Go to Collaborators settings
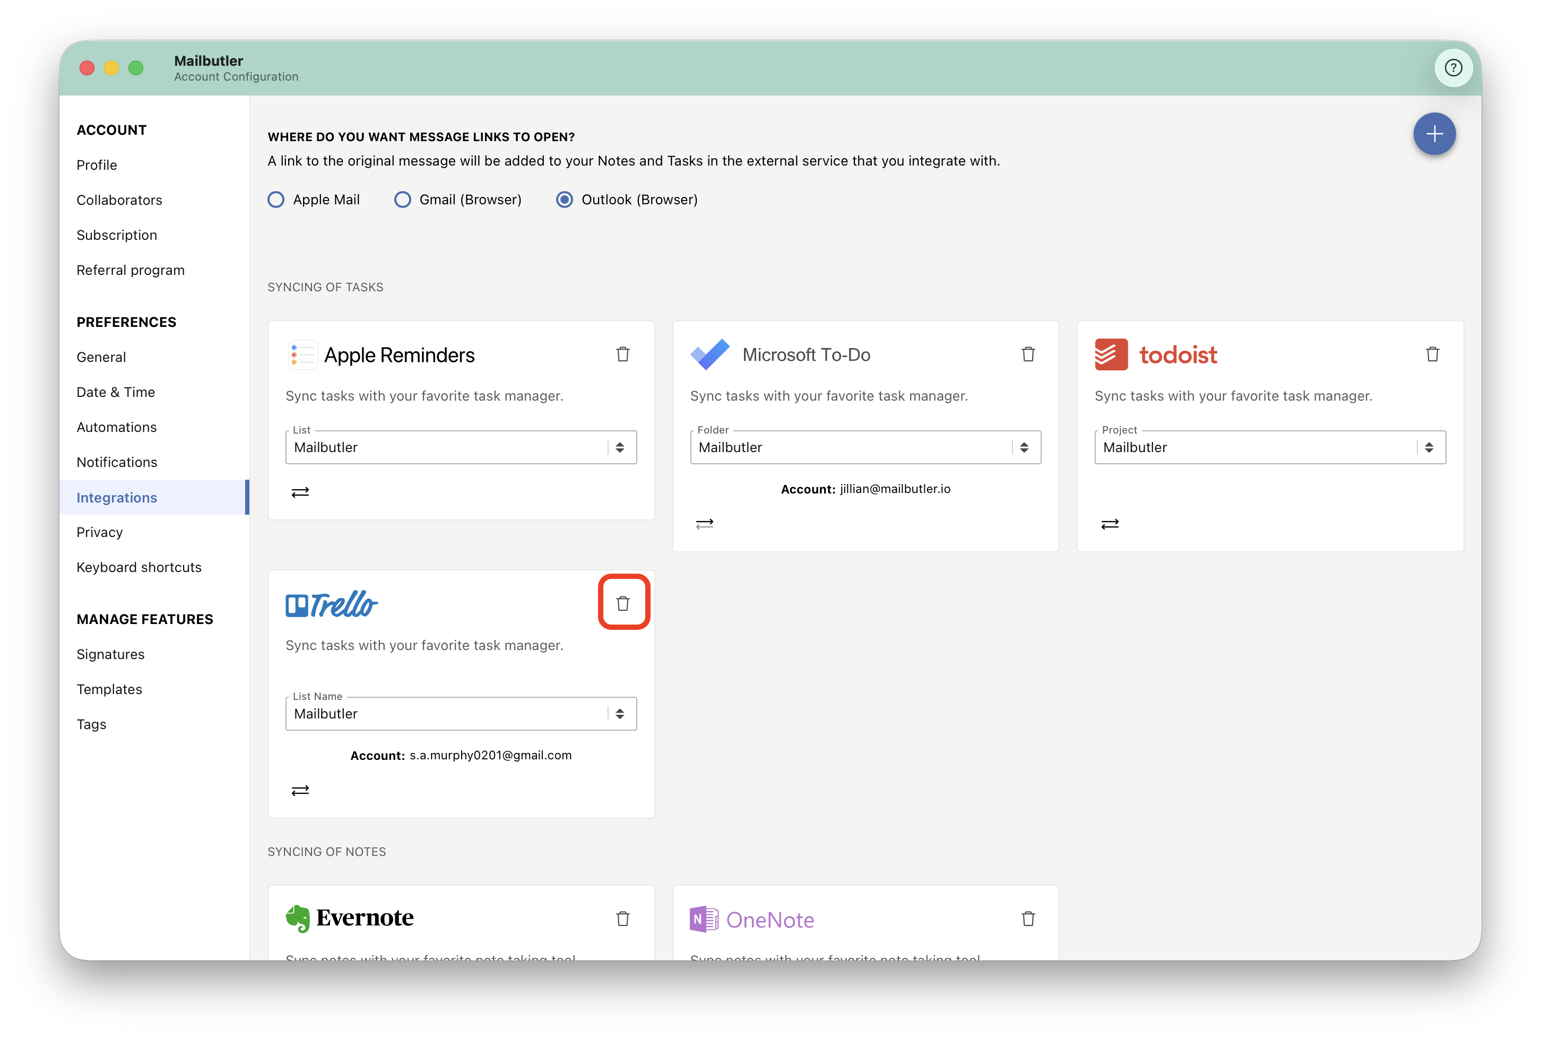 [119, 200]
